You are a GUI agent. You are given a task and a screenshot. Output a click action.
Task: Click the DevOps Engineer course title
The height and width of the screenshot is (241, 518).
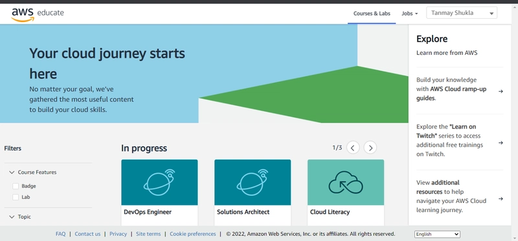pyautogui.click(x=148, y=212)
